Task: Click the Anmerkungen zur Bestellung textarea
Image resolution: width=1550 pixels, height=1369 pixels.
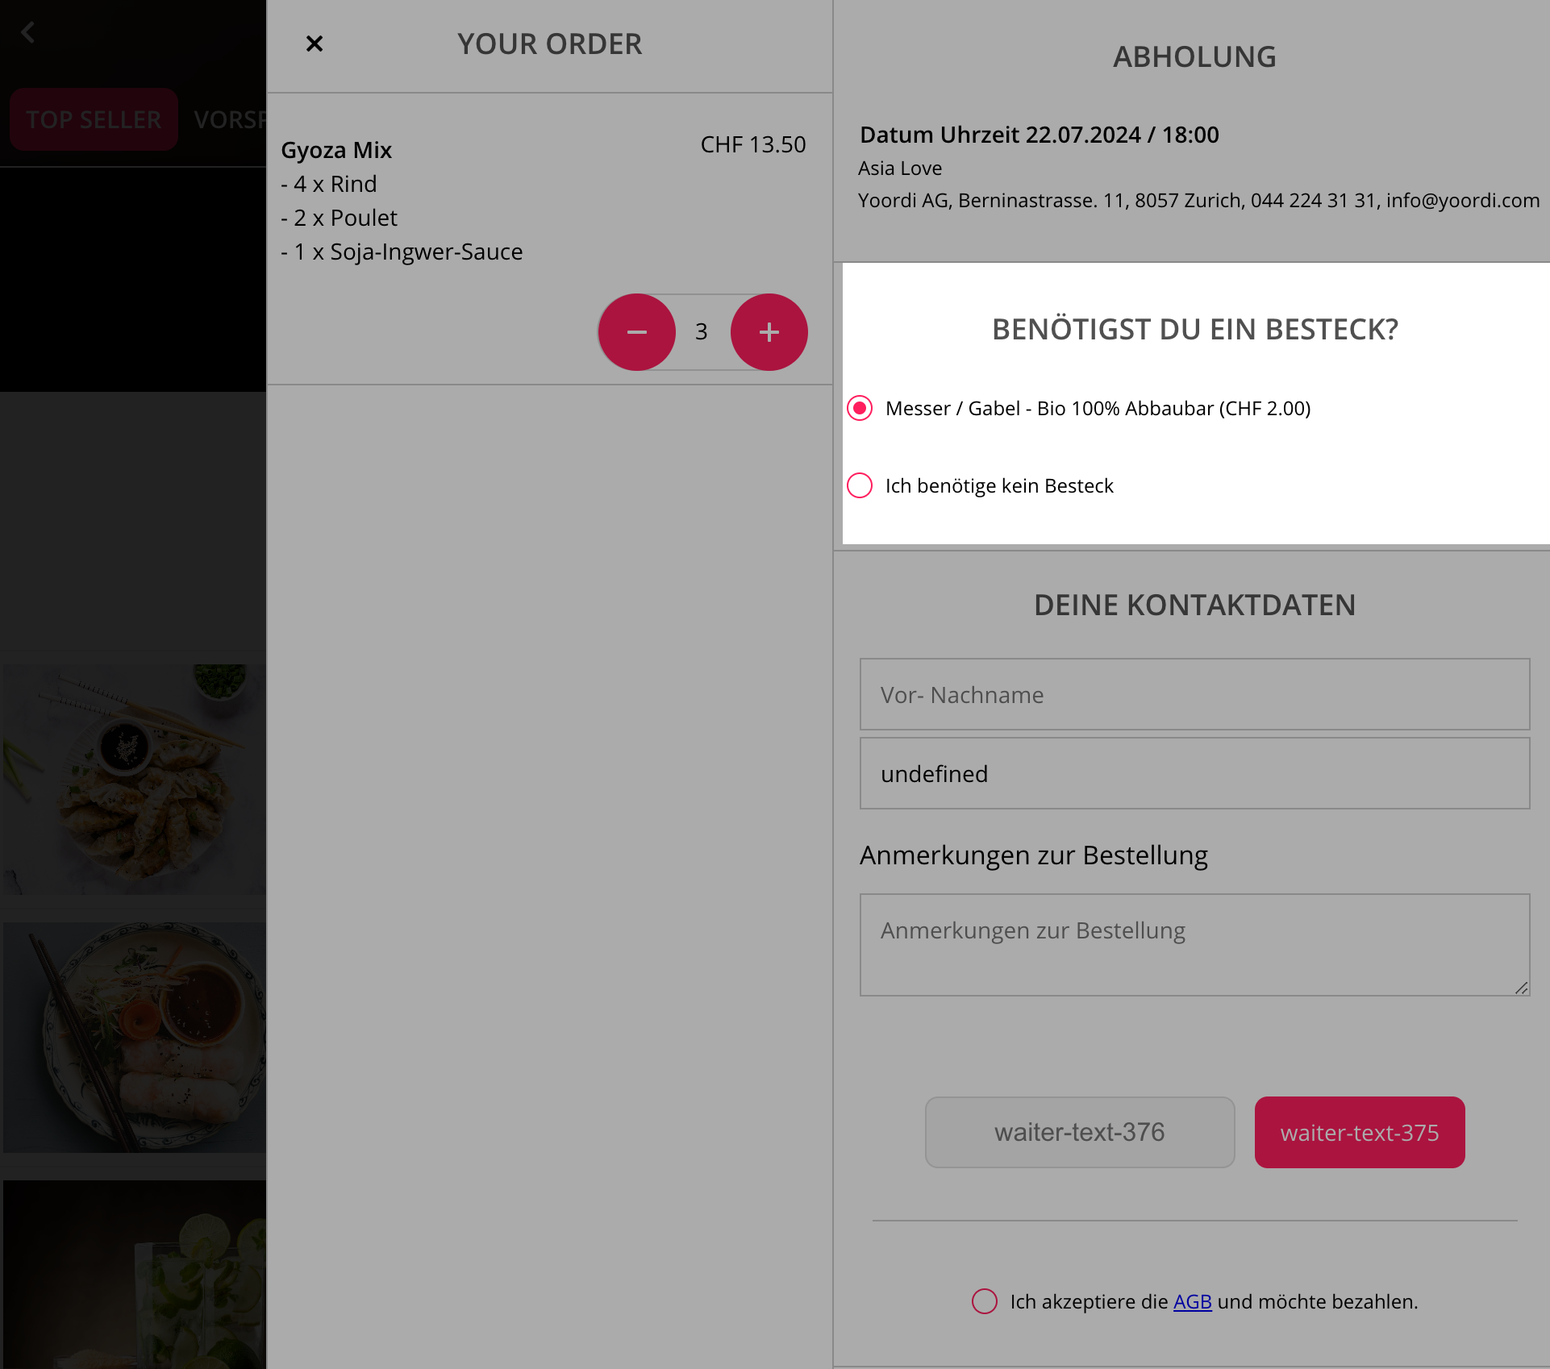Action: 1194,944
